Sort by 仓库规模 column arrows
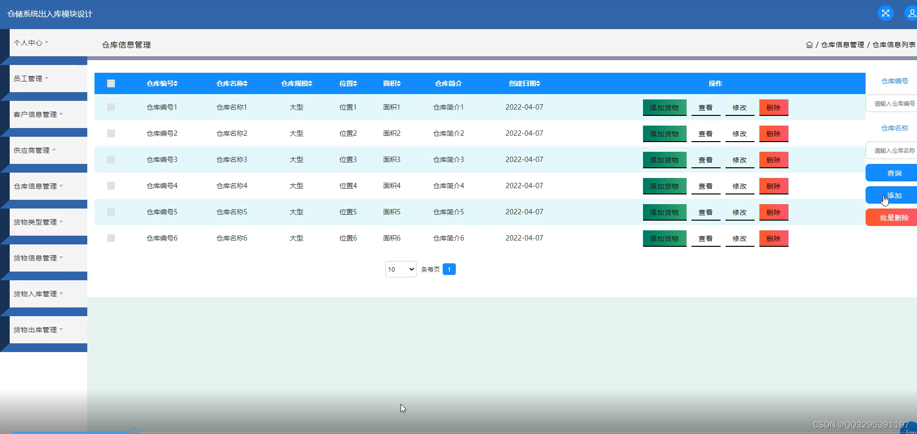 pyautogui.click(x=310, y=83)
